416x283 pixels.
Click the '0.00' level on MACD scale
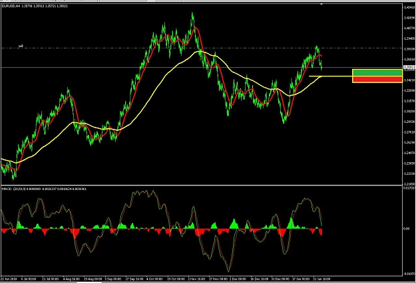(x=407, y=229)
